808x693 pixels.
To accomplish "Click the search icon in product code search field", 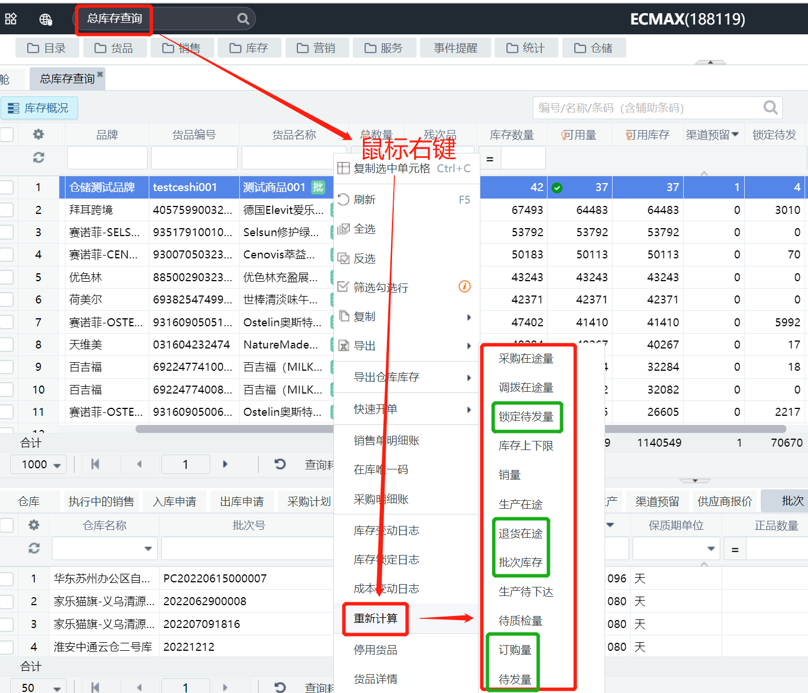I will click(x=770, y=107).
